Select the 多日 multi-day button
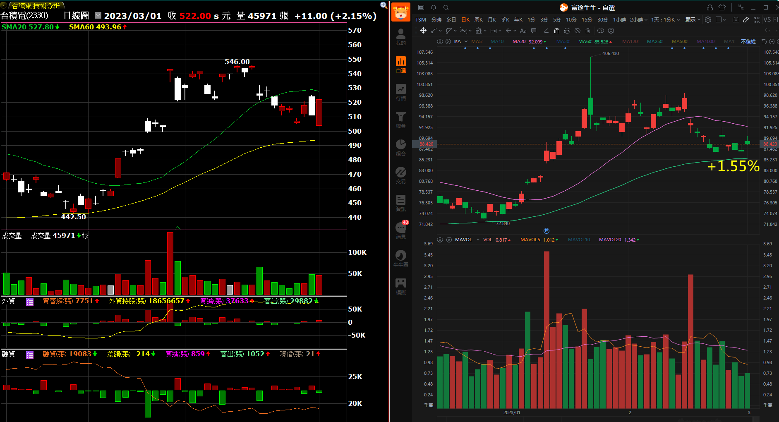The image size is (779, 422). click(451, 19)
